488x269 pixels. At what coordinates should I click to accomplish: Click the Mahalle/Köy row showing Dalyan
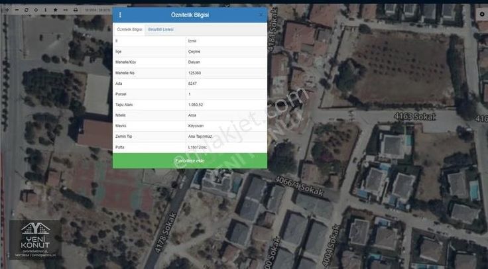(x=190, y=62)
